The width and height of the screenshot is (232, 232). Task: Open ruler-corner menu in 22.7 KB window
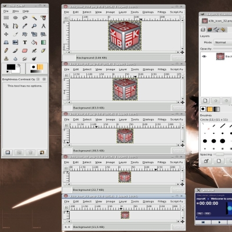(66, 168)
